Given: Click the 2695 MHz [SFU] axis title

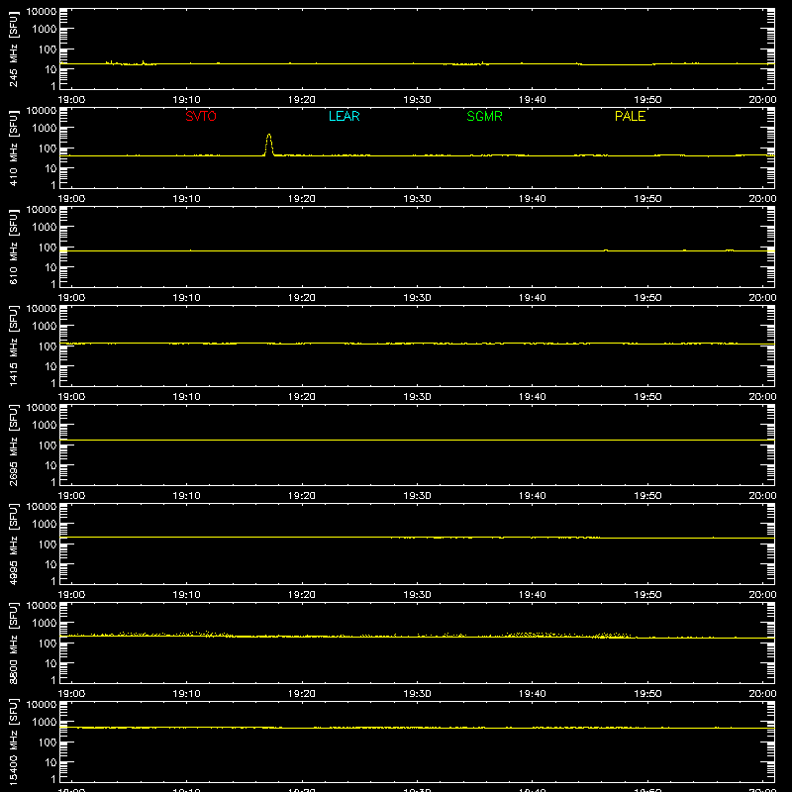Looking at the screenshot, I should click(14, 445).
